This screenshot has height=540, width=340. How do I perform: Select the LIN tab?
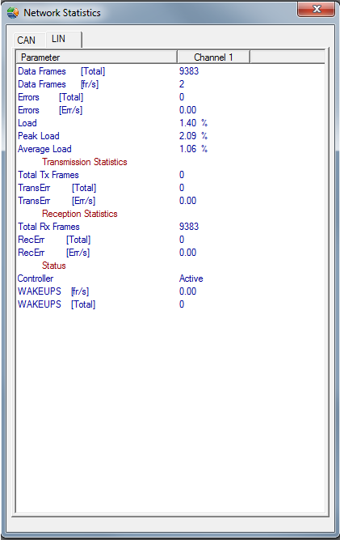coord(63,39)
